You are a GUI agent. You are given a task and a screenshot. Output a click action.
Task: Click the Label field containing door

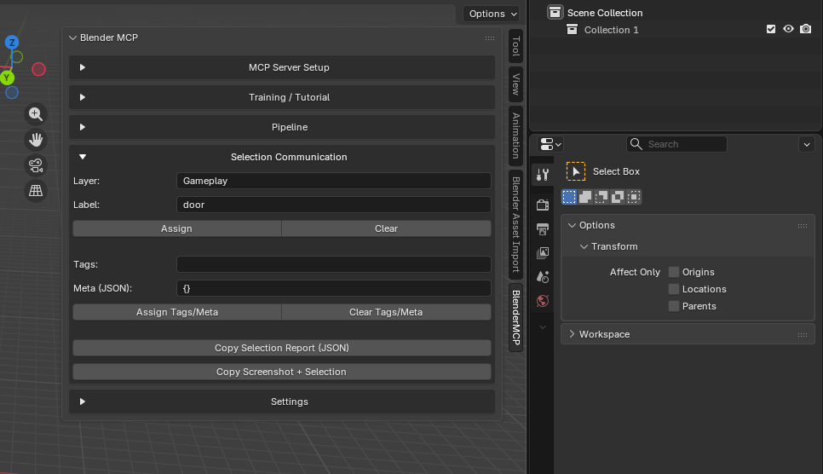click(x=334, y=205)
